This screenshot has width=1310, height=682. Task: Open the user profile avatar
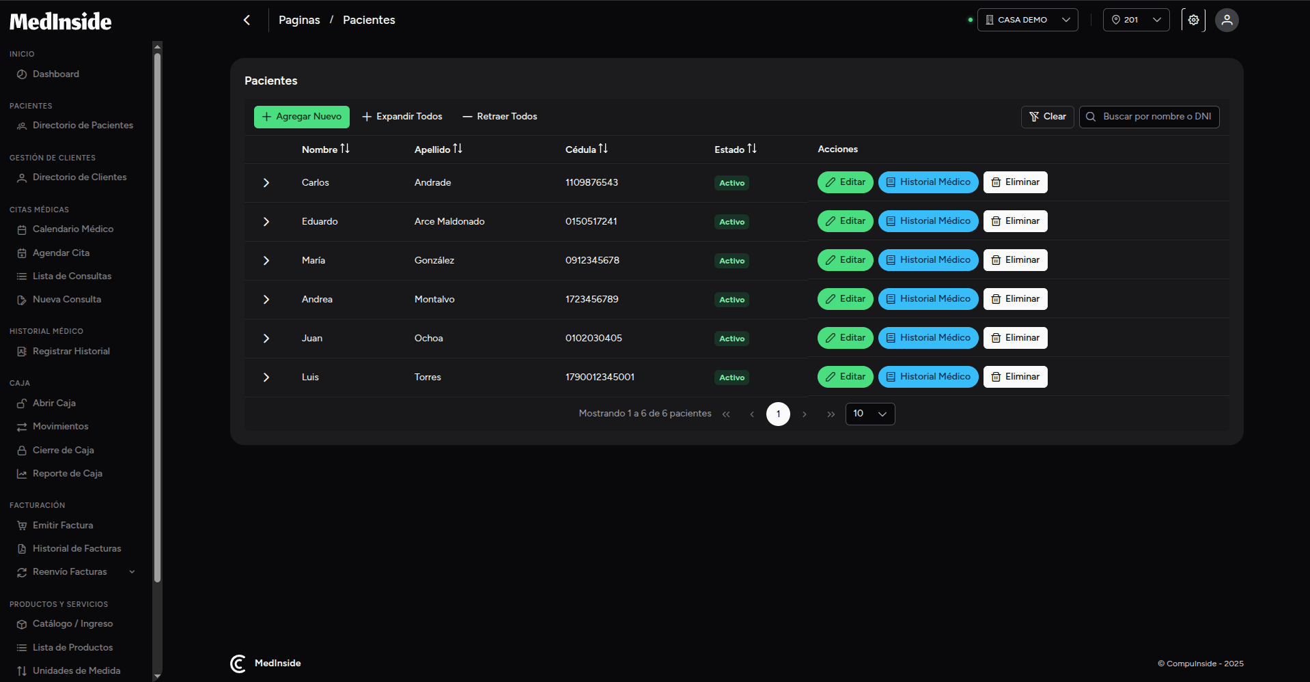1227,20
